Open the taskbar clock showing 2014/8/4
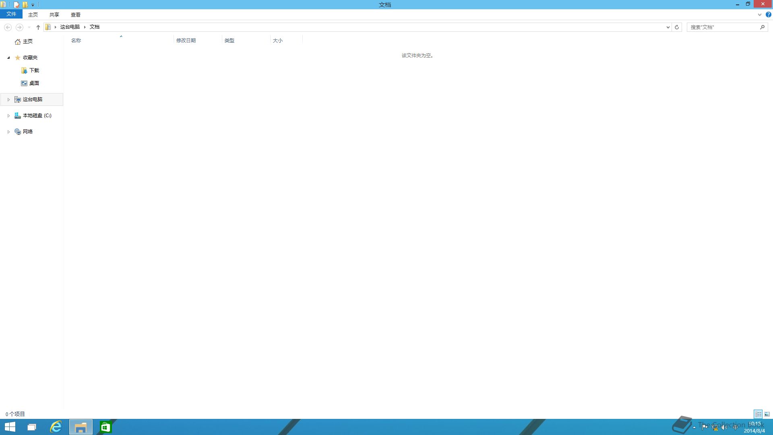The width and height of the screenshot is (773, 435). pyautogui.click(x=754, y=427)
